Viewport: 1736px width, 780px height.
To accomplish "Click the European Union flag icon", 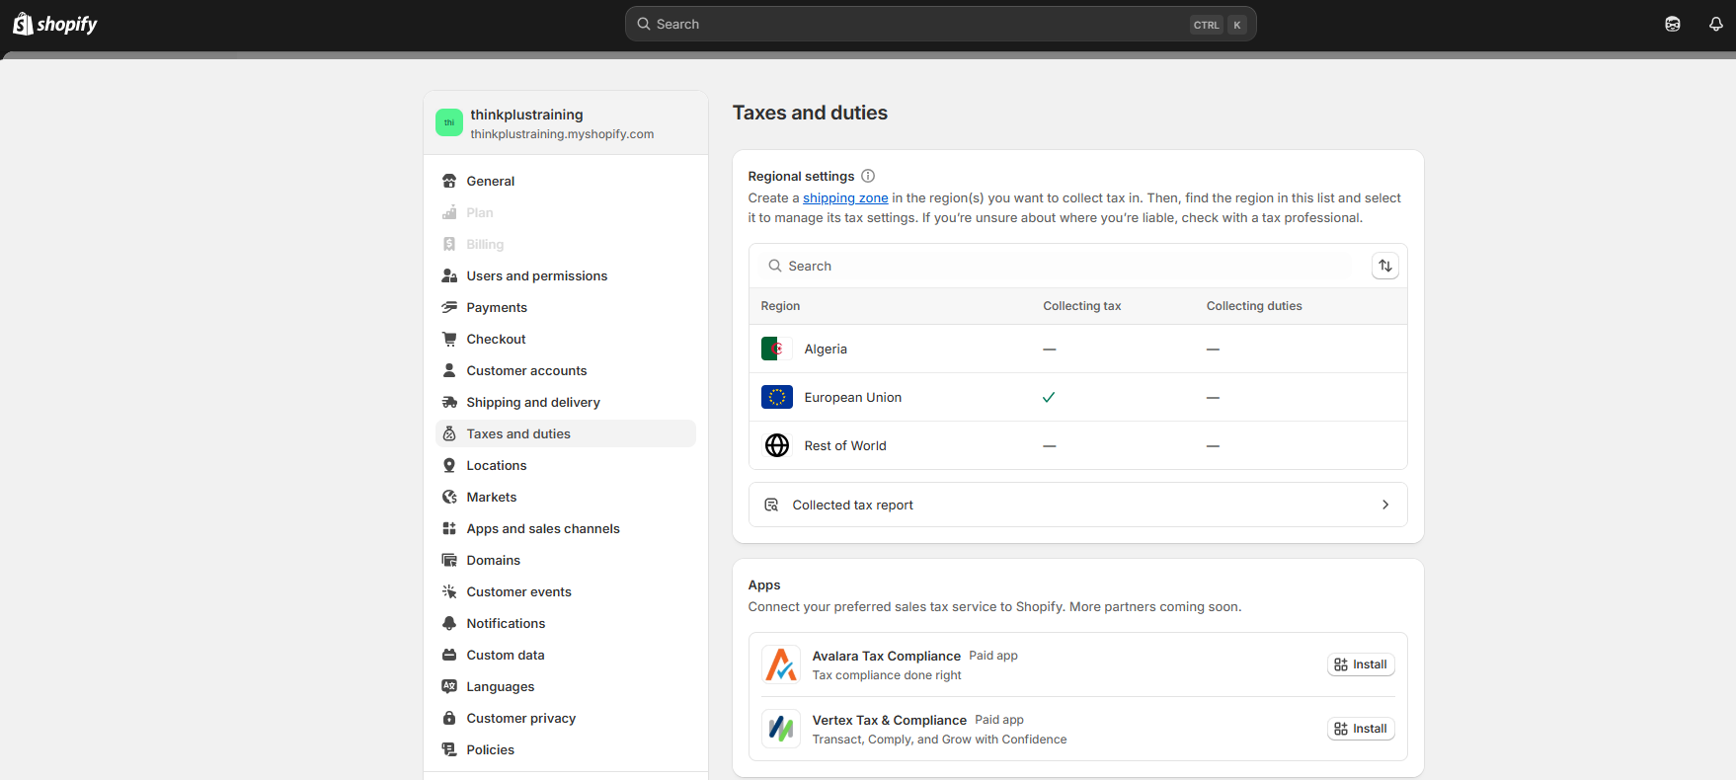I will coord(776,397).
